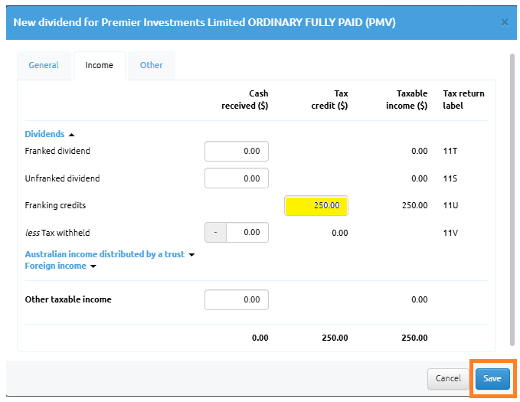Click the Franked dividend row label
This screenshot has width=520, height=402.
(x=57, y=152)
